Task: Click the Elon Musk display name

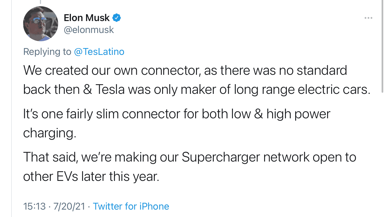Action: pos(87,18)
